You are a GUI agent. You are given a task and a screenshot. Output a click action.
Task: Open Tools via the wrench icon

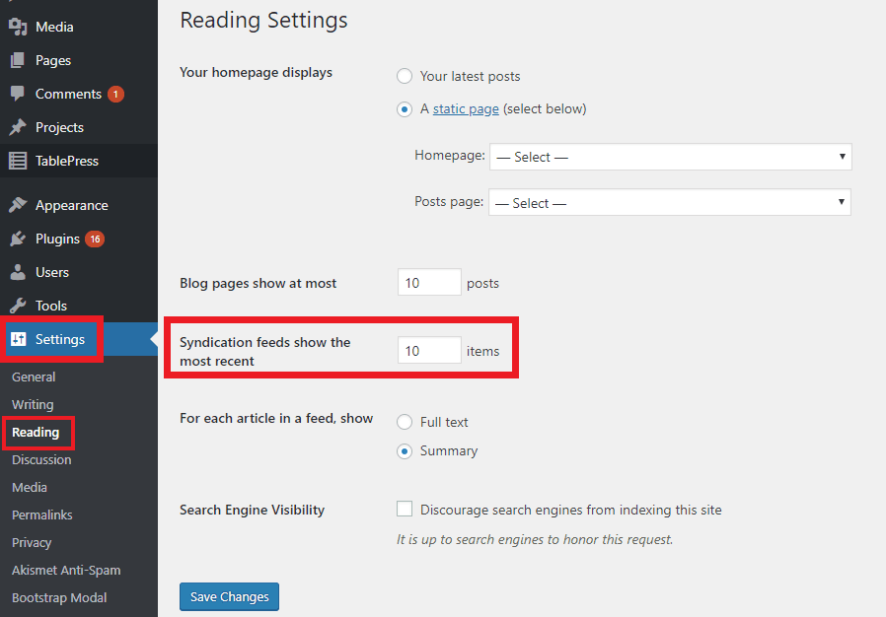(18, 306)
